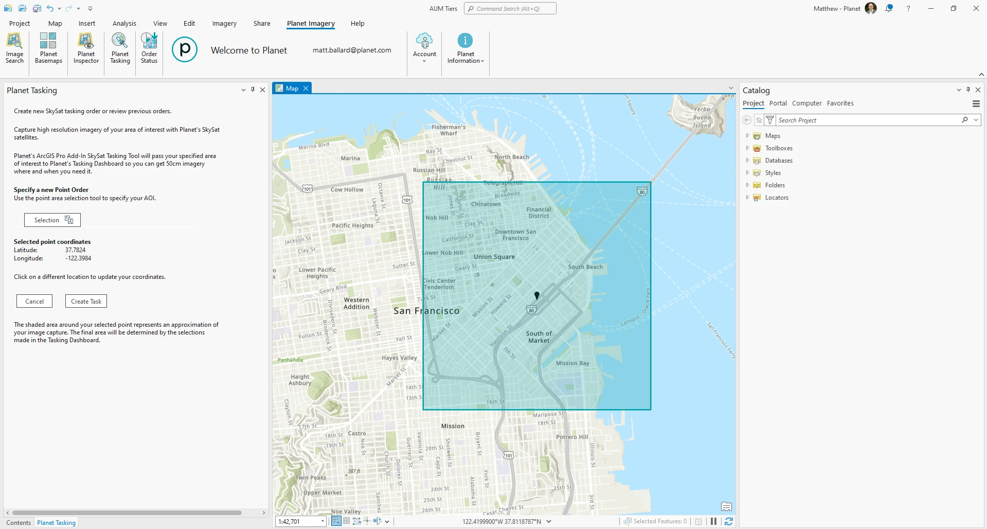This screenshot has width=987, height=529.
Task: Expand the Folders node in Catalog
Action: coord(747,185)
